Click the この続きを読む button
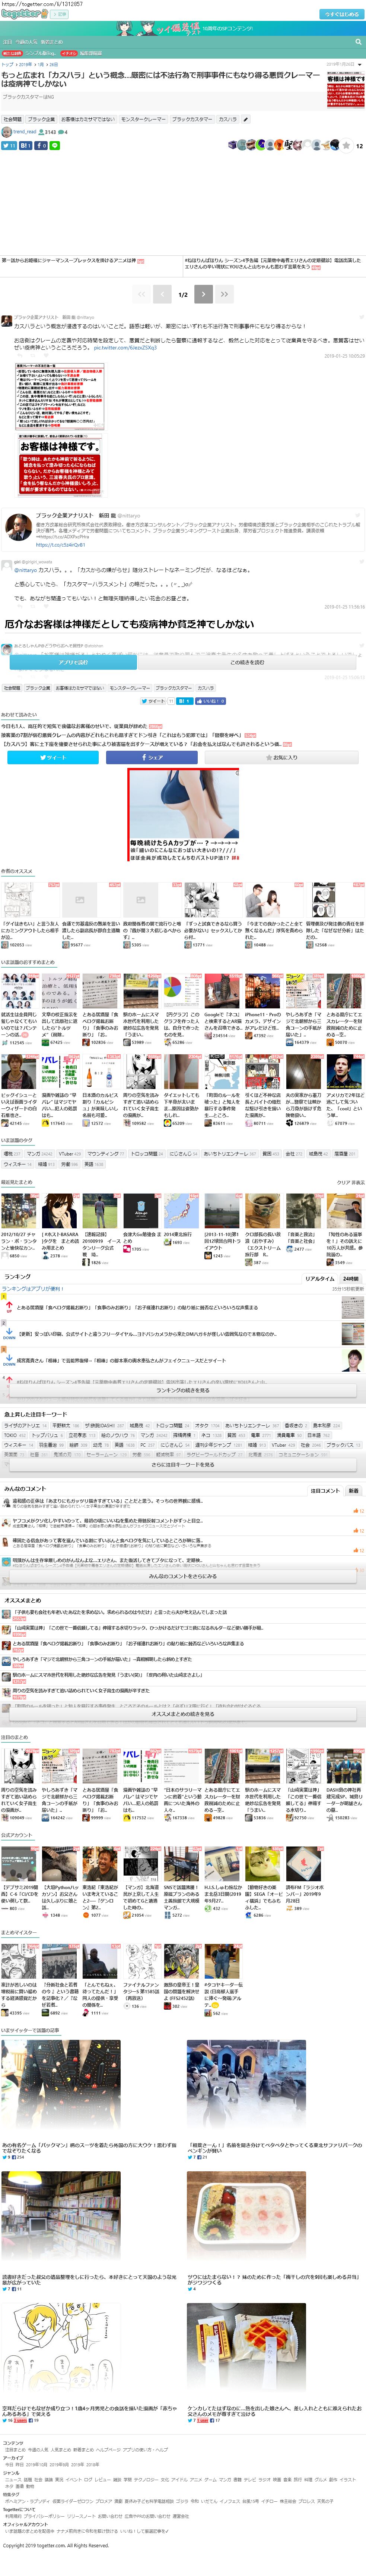 247,662
